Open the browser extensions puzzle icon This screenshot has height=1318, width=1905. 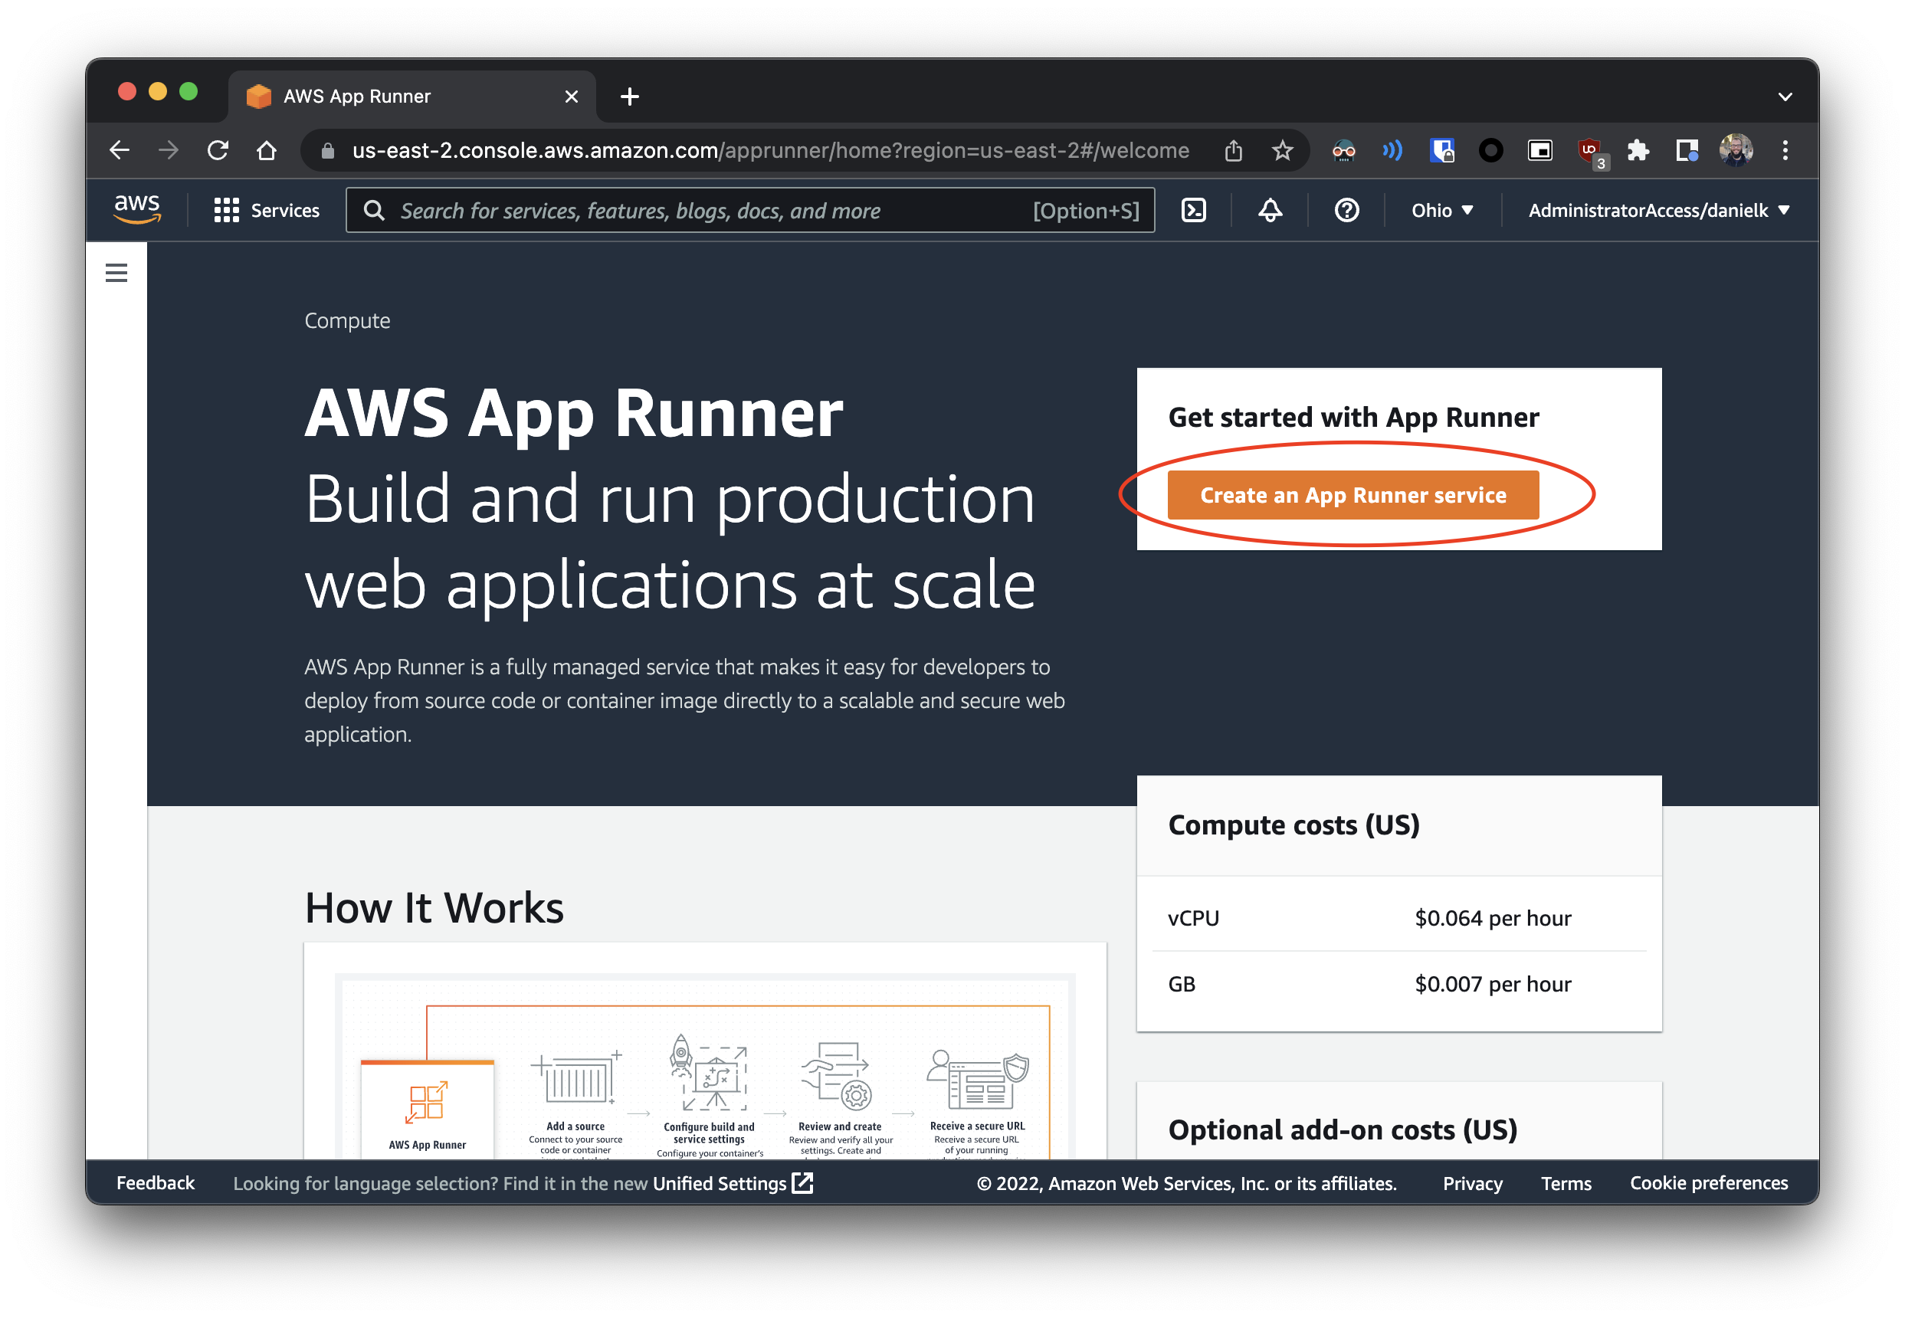(1638, 150)
